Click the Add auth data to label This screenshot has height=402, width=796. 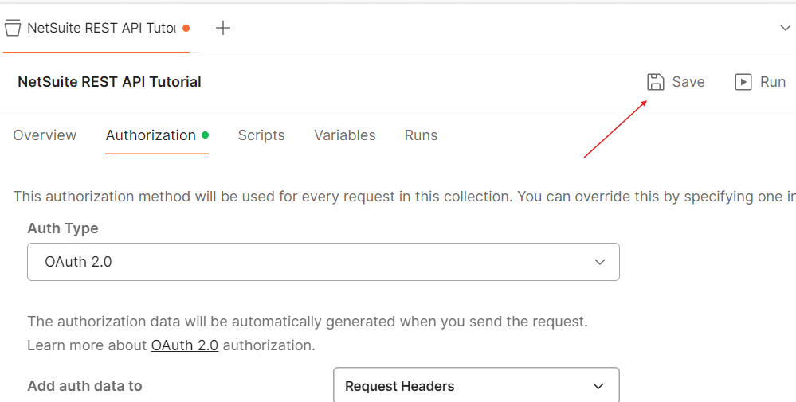(x=84, y=386)
